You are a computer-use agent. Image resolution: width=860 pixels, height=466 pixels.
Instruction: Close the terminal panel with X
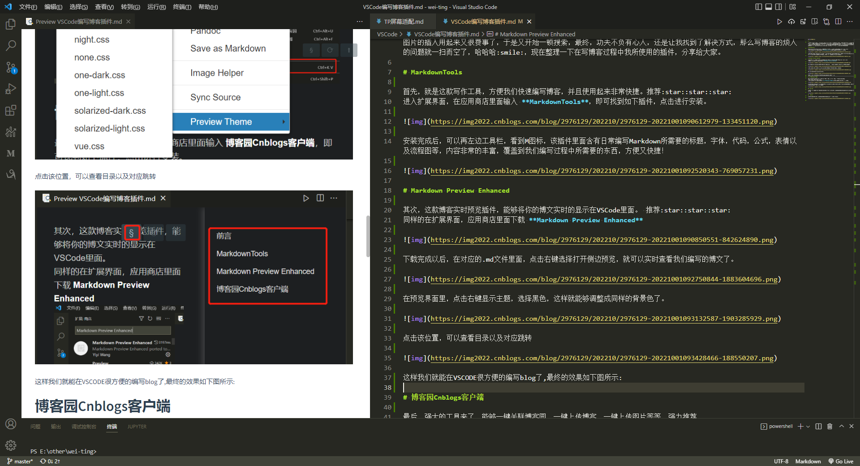coord(851,427)
